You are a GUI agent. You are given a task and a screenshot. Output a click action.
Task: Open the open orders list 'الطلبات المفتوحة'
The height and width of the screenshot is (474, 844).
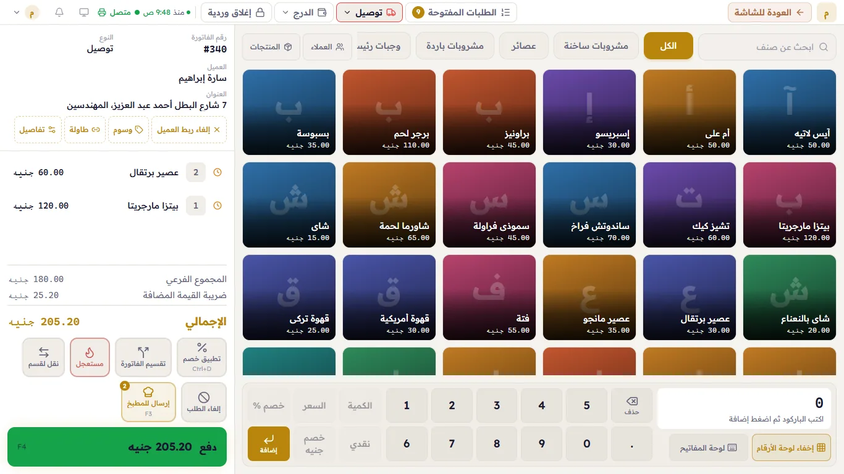coord(462,12)
